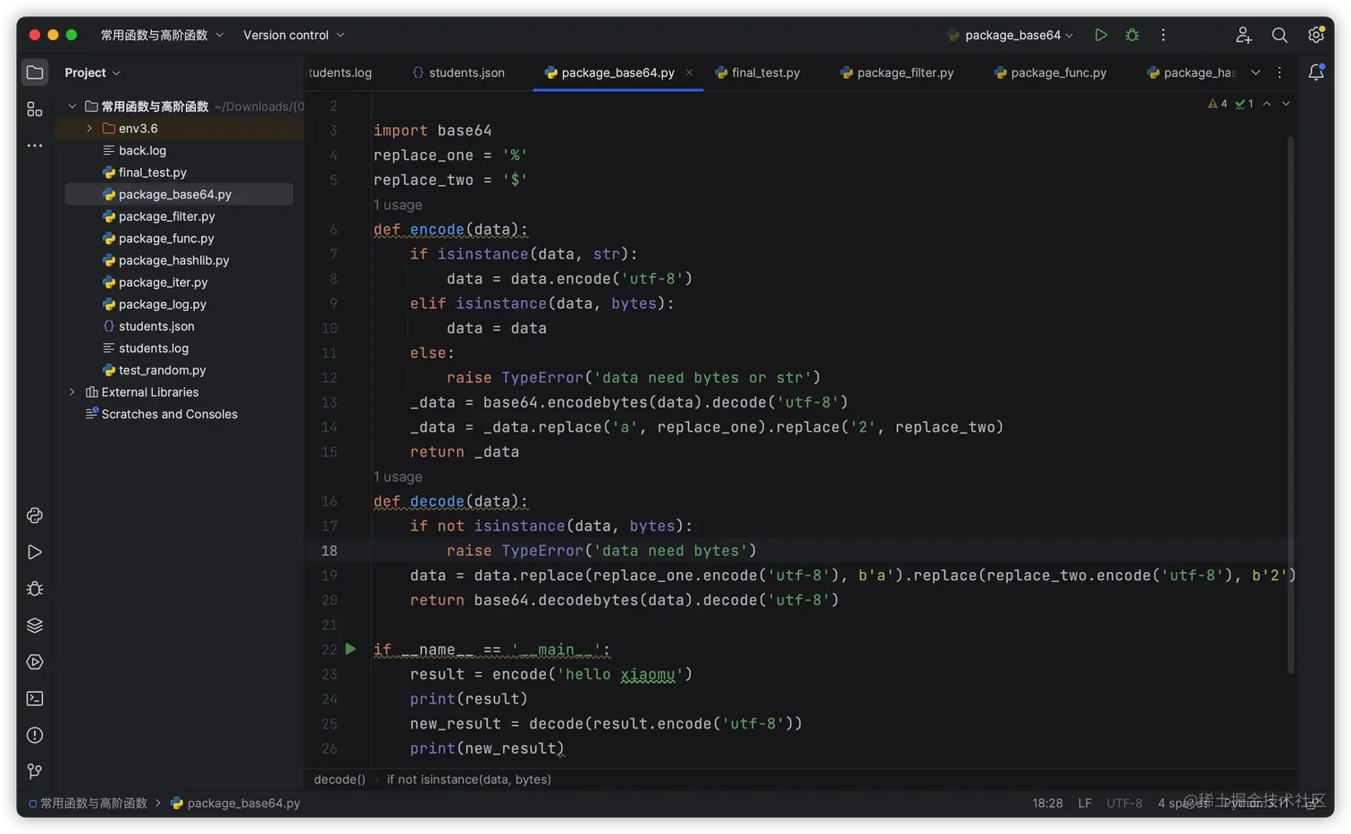
Task: Show hidden editor tabs dropdown chevron
Action: click(x=1255, y=72)
